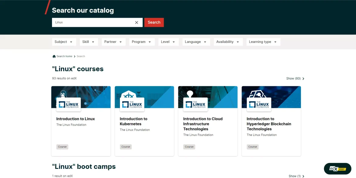Click The Linux Foundation text under Kubernetes title
This screenshot has height=178, width=356.
click(x=135, y=130)
